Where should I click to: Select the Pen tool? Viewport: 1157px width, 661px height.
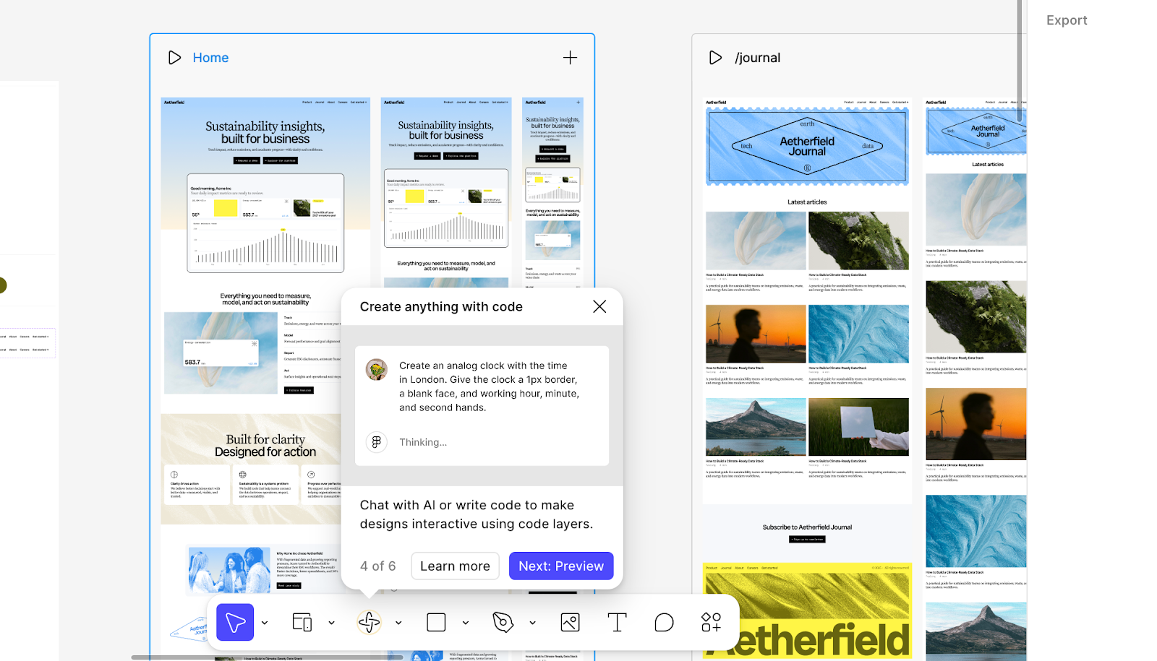[503, 622]
